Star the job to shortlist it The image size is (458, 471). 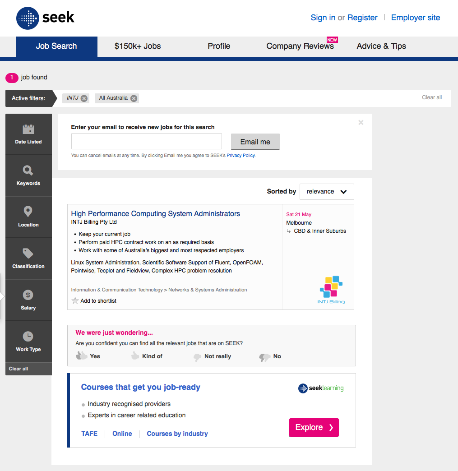[75, 300]
